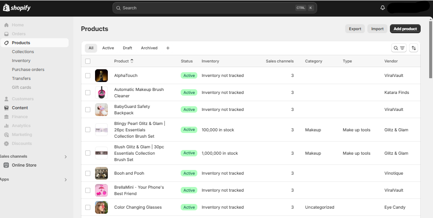
Task: Open Collections in the sidebar
Action: (23, 52)
